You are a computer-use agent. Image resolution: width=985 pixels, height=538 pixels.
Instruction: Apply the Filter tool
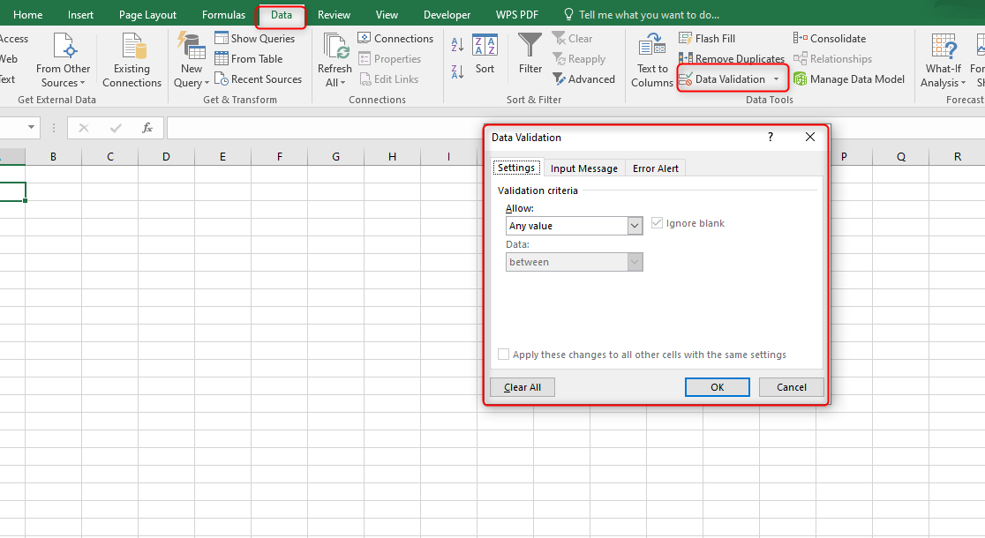coord(529,53)
